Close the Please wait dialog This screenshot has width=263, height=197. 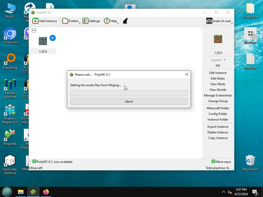point(187,74)
